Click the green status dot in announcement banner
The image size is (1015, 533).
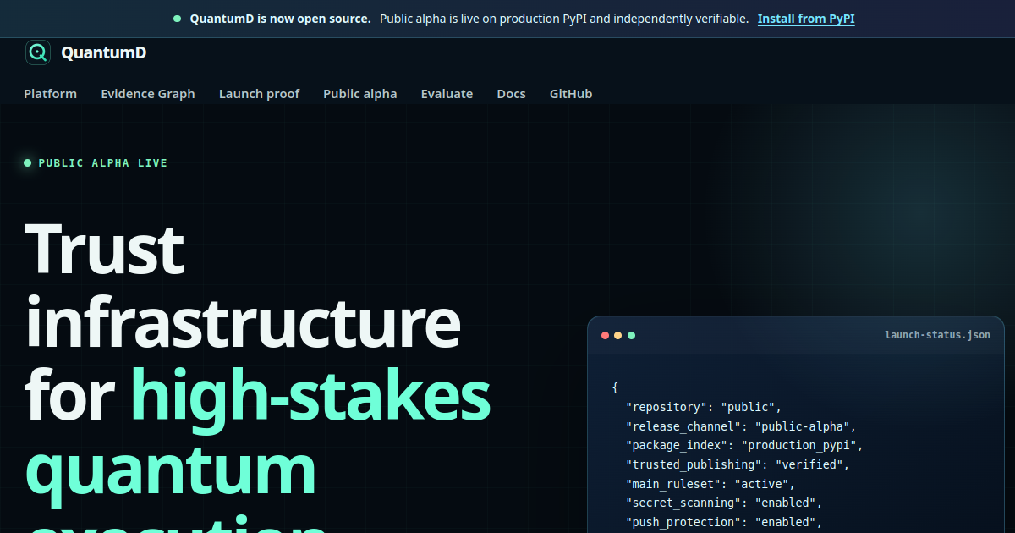click(177, 19)
